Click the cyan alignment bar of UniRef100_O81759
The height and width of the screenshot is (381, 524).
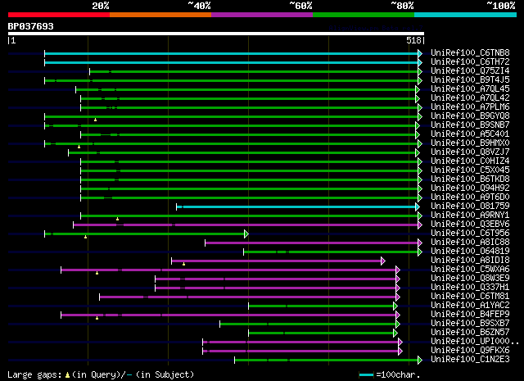pyautogui.click(x=296, y=207)
